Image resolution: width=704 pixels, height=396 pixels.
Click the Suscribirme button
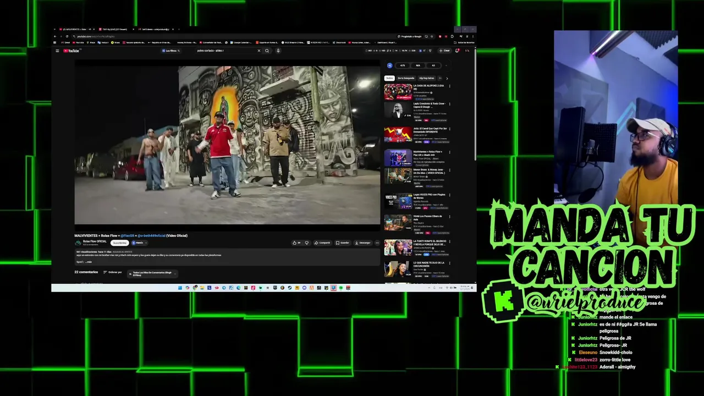pyautogui.click(x=120, y=243)
